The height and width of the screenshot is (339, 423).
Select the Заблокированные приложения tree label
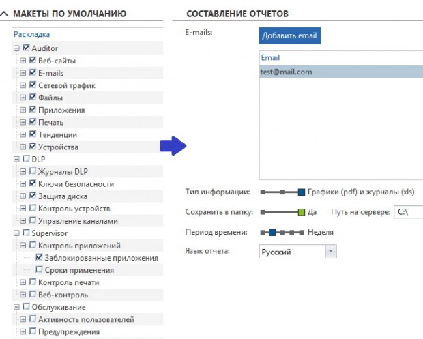pos(101,258)
